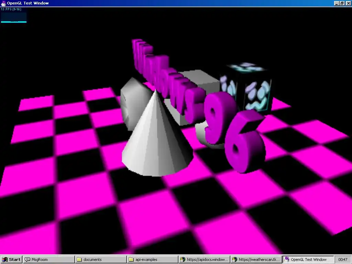Click the OpenGL app icon in taskbar
352x264 pixels.
click(x=287, y=259)
